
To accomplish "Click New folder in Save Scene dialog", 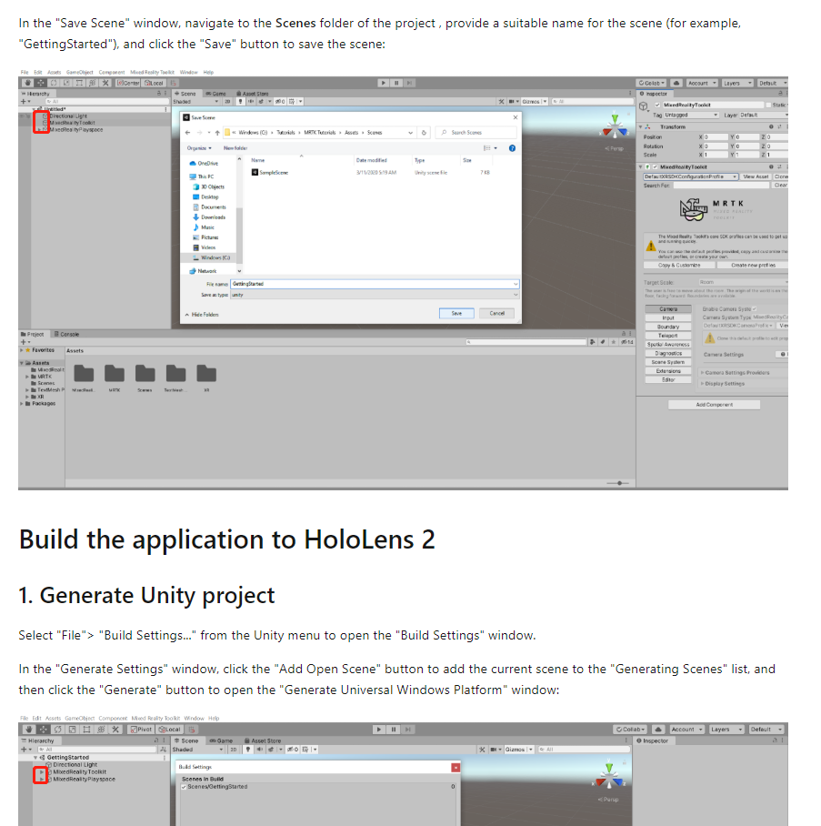I will (235, 148).
